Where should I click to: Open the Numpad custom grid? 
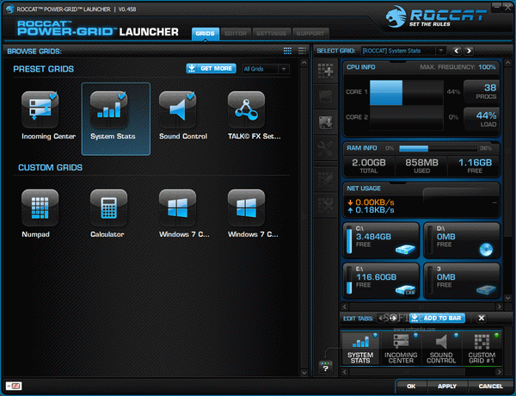coord(40,208)
